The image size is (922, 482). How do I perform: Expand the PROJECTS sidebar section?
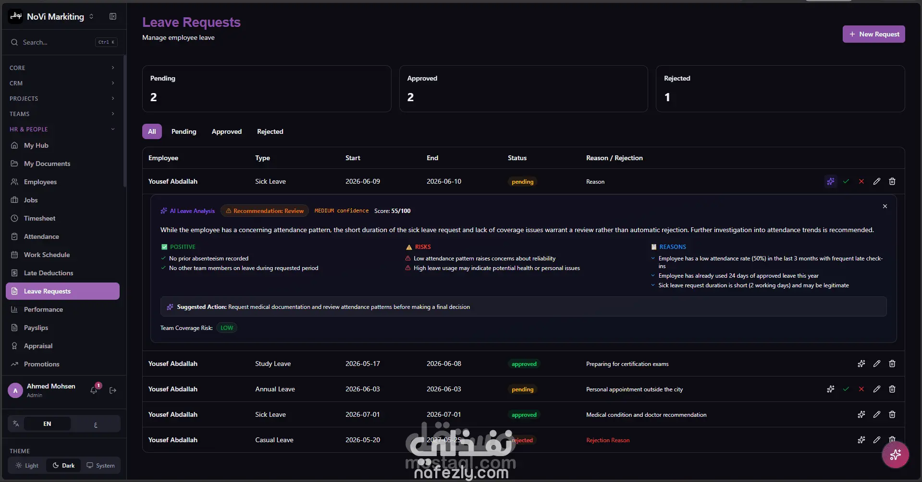click(x=62, y=98)
